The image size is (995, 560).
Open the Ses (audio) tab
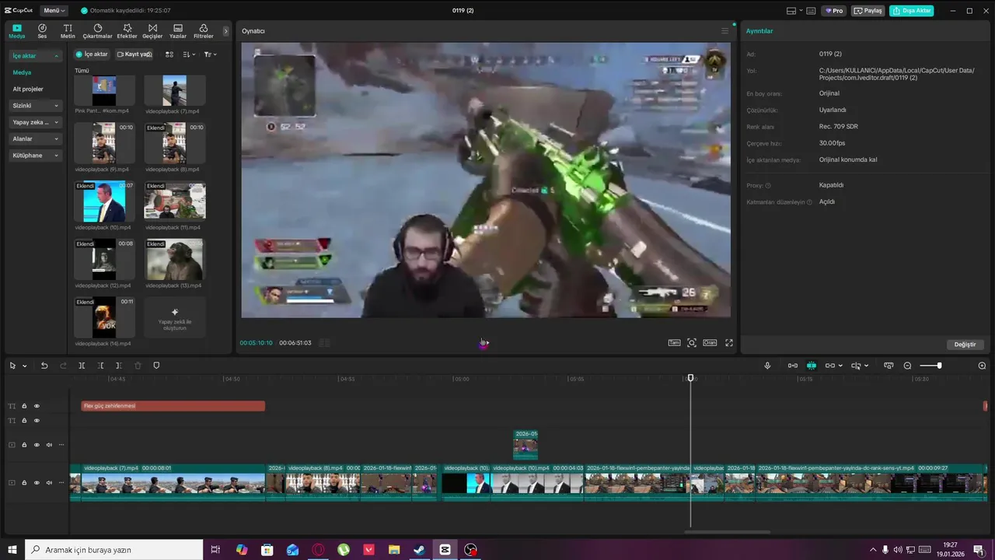pos(42,31)
